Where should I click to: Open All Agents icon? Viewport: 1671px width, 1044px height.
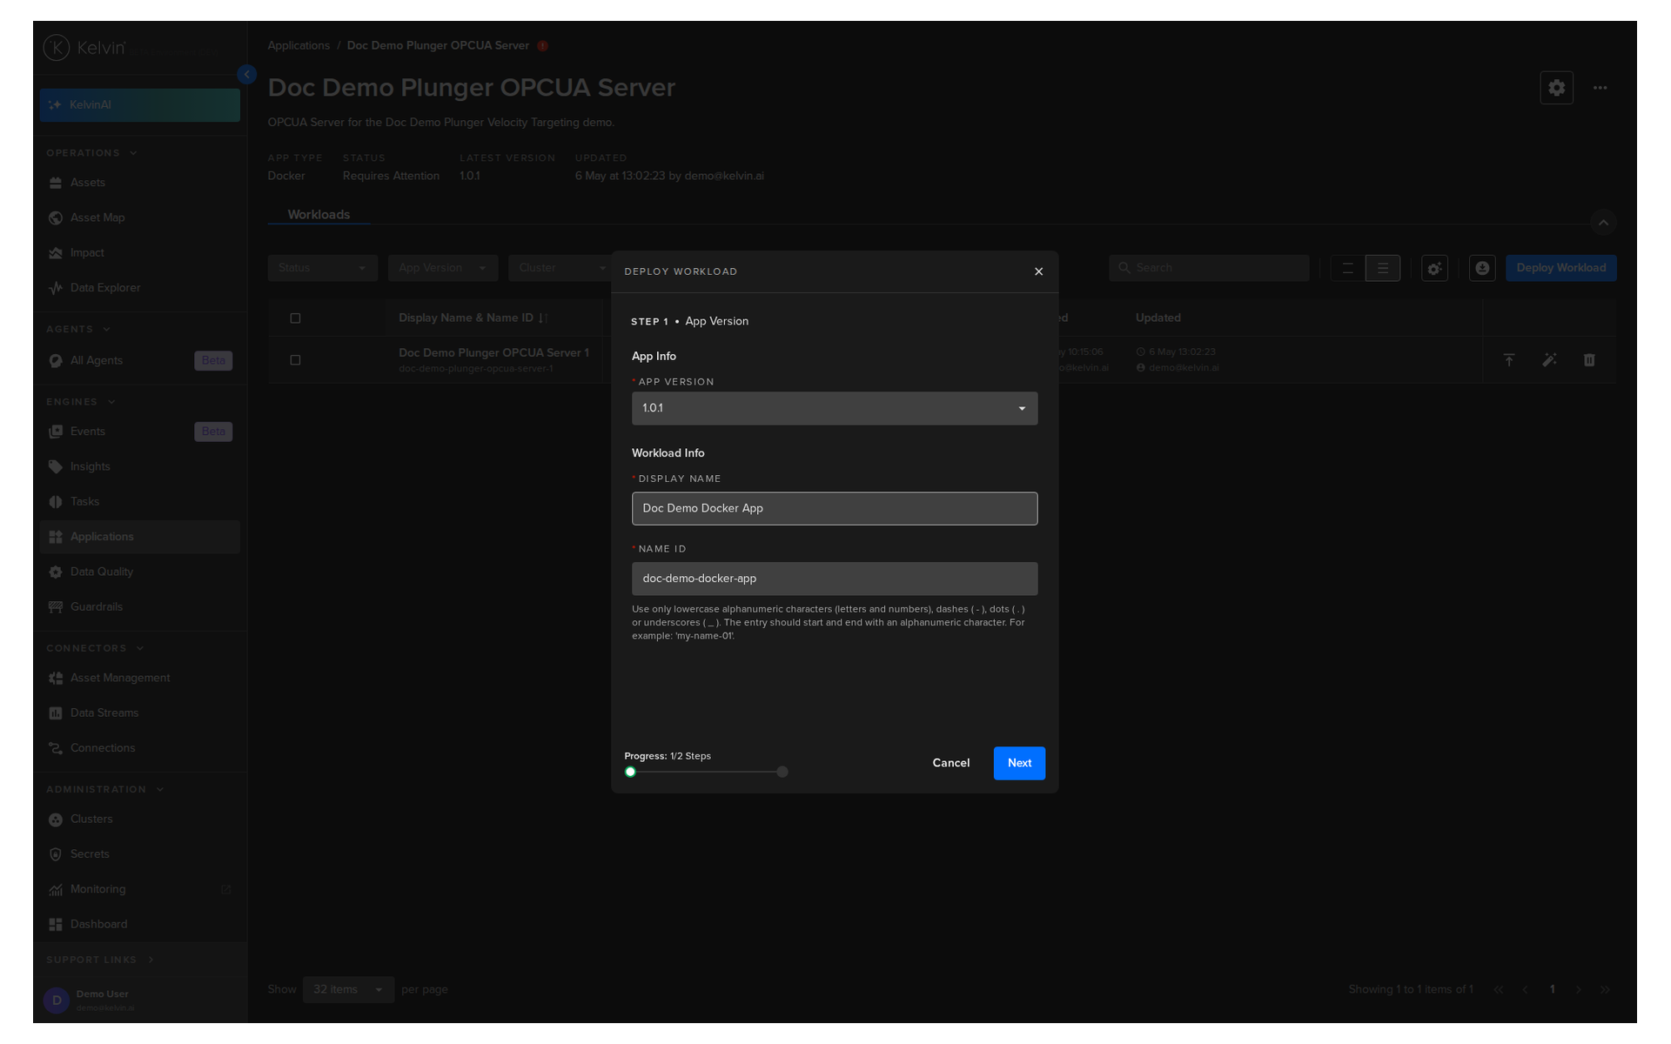[56, 361]
